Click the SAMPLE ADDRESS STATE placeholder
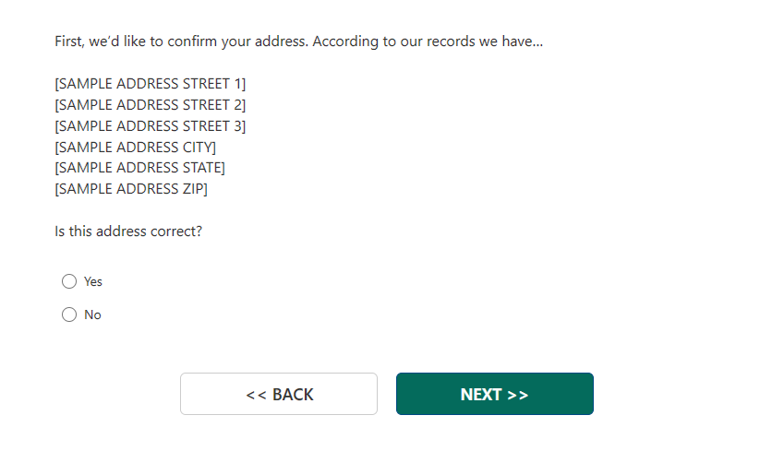The width and height of the screenshot is (772, 451). click(x=140, y=168)
